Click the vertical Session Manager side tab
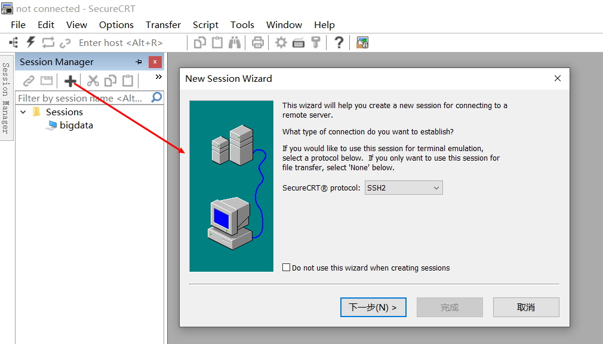 point(5,98)
